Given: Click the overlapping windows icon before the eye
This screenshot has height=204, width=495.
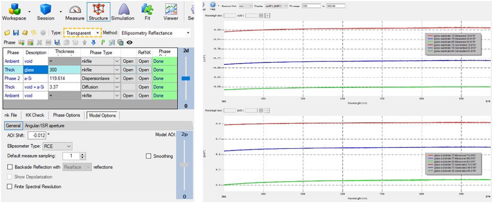Looking at the screenshot, I should coord(120,42).
